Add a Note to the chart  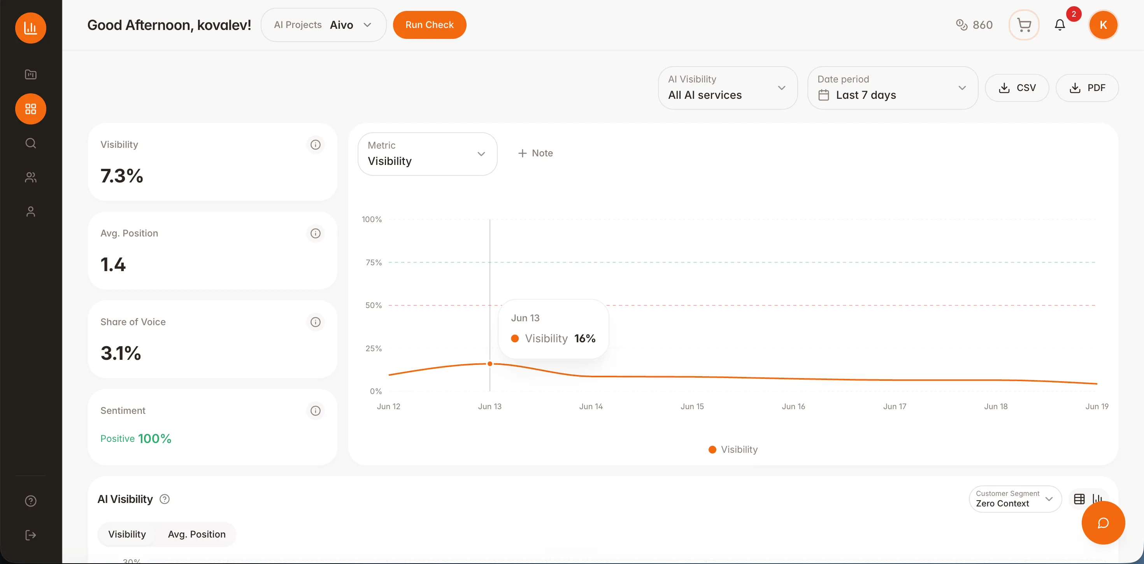pyautogui.click(x=535, y=153)
